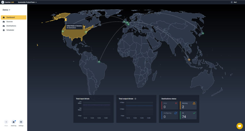The height and width of the screenshot is (131, 245).
Task: Select the Scheduler menu item
Action: 10,30
